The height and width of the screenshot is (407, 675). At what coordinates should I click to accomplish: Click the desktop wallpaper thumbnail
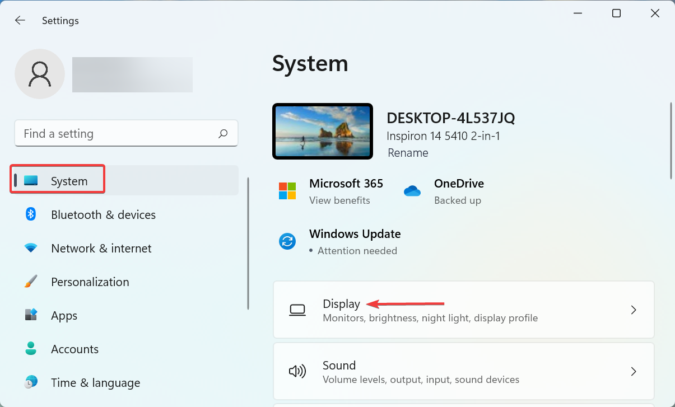pos(323,131)
